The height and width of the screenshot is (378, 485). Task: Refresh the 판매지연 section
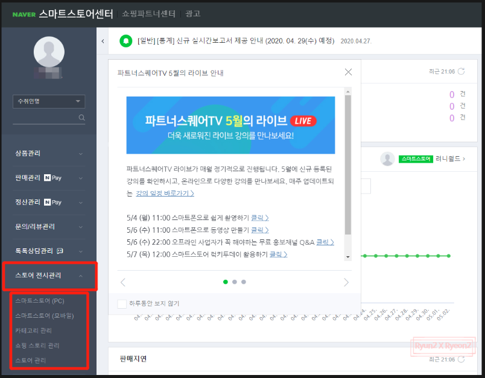(x=461, y=359)
